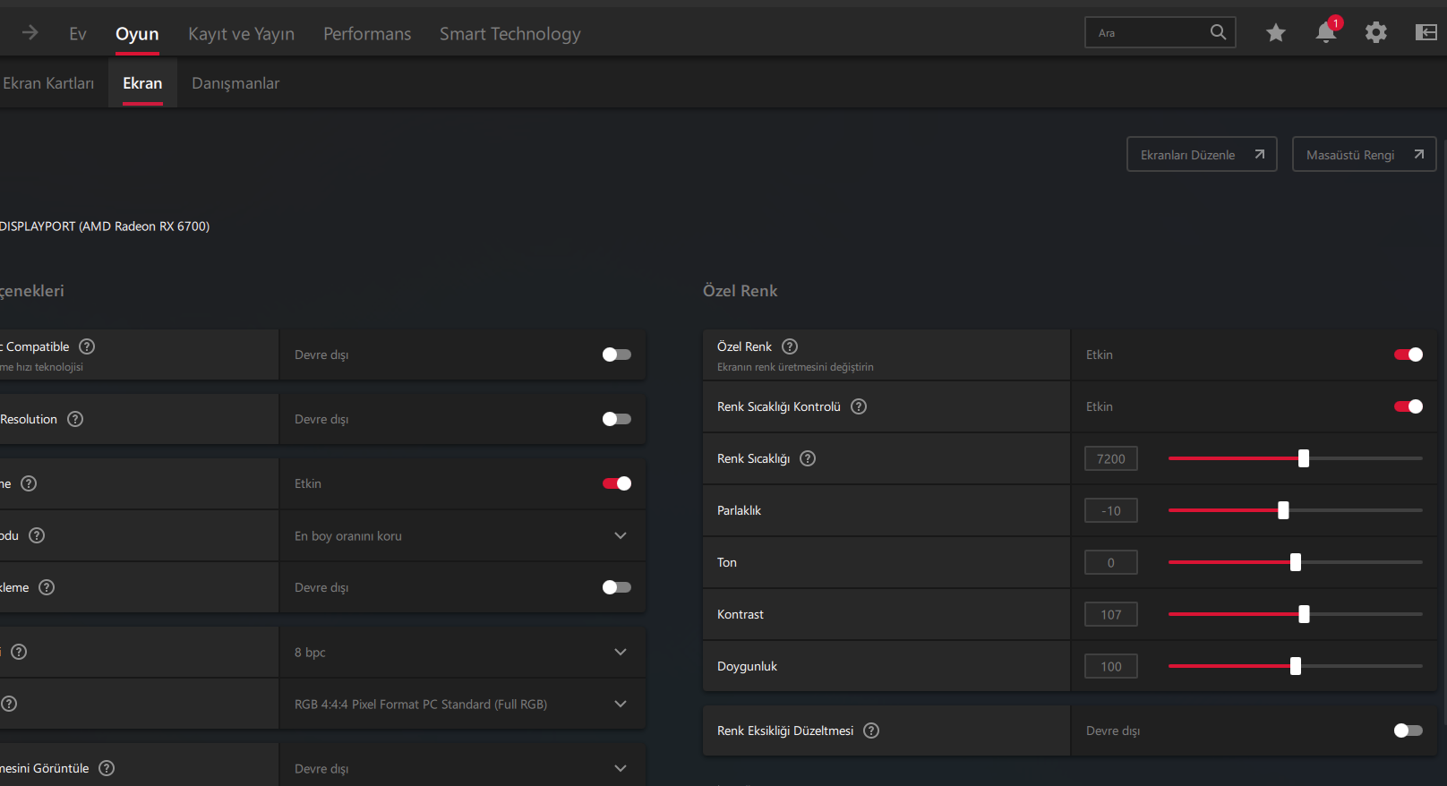Expand the En boy oranını koru dropdown
1447x786 pixels.
point(621,535)
